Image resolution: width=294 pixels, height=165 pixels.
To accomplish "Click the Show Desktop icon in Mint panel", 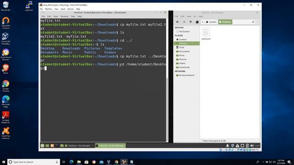I will (x=47, y=146).
